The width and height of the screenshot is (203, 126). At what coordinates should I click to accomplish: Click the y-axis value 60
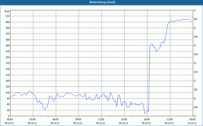tap(8, 104)
